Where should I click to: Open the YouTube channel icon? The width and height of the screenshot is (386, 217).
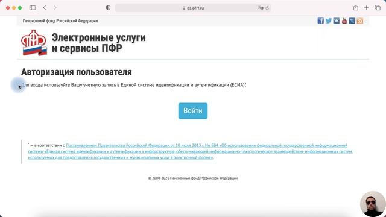(344, 20)
